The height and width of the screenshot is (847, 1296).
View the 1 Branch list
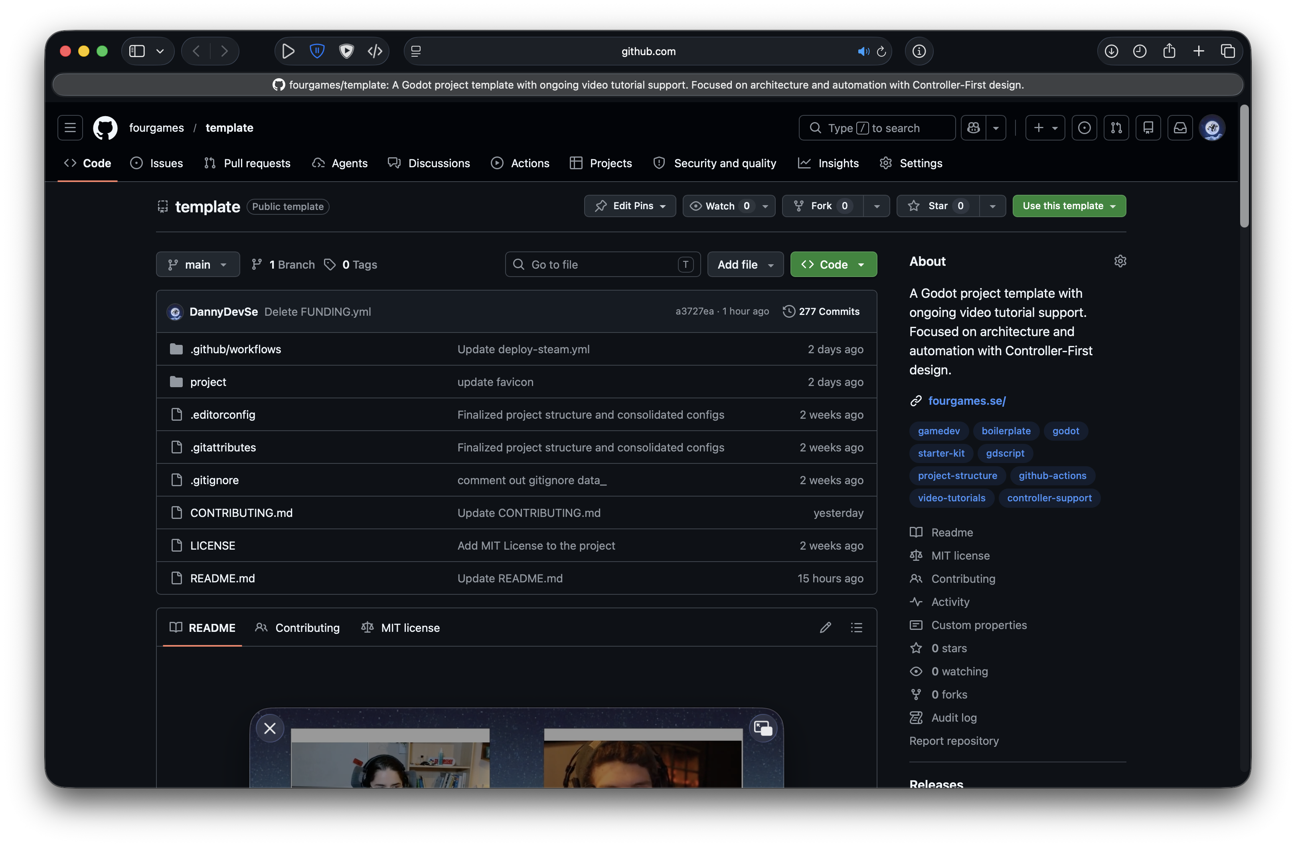coord(283,265)
